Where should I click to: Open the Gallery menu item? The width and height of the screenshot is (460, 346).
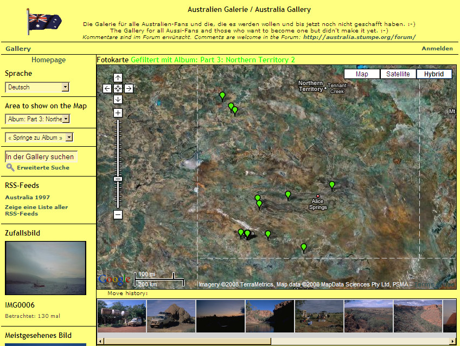click(x=18, y=49)
